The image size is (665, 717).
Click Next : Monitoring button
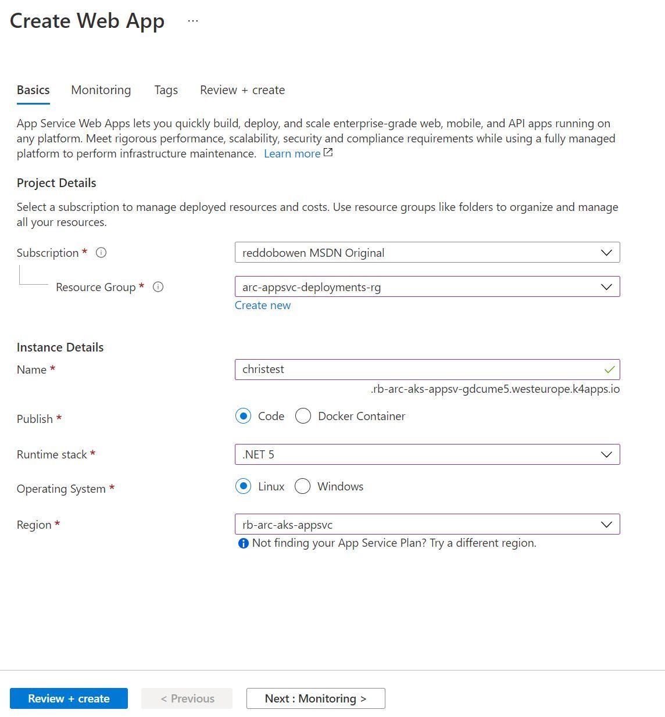click(316, 698)
